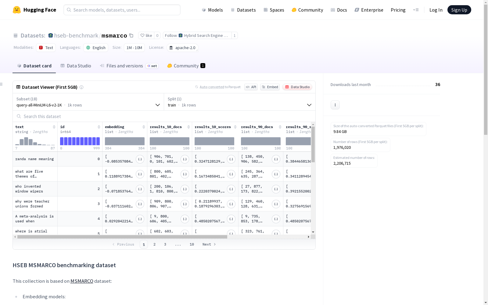Expand results_90_docs cell in row id 4
This screenshot has height=305, width=488.
276,219
